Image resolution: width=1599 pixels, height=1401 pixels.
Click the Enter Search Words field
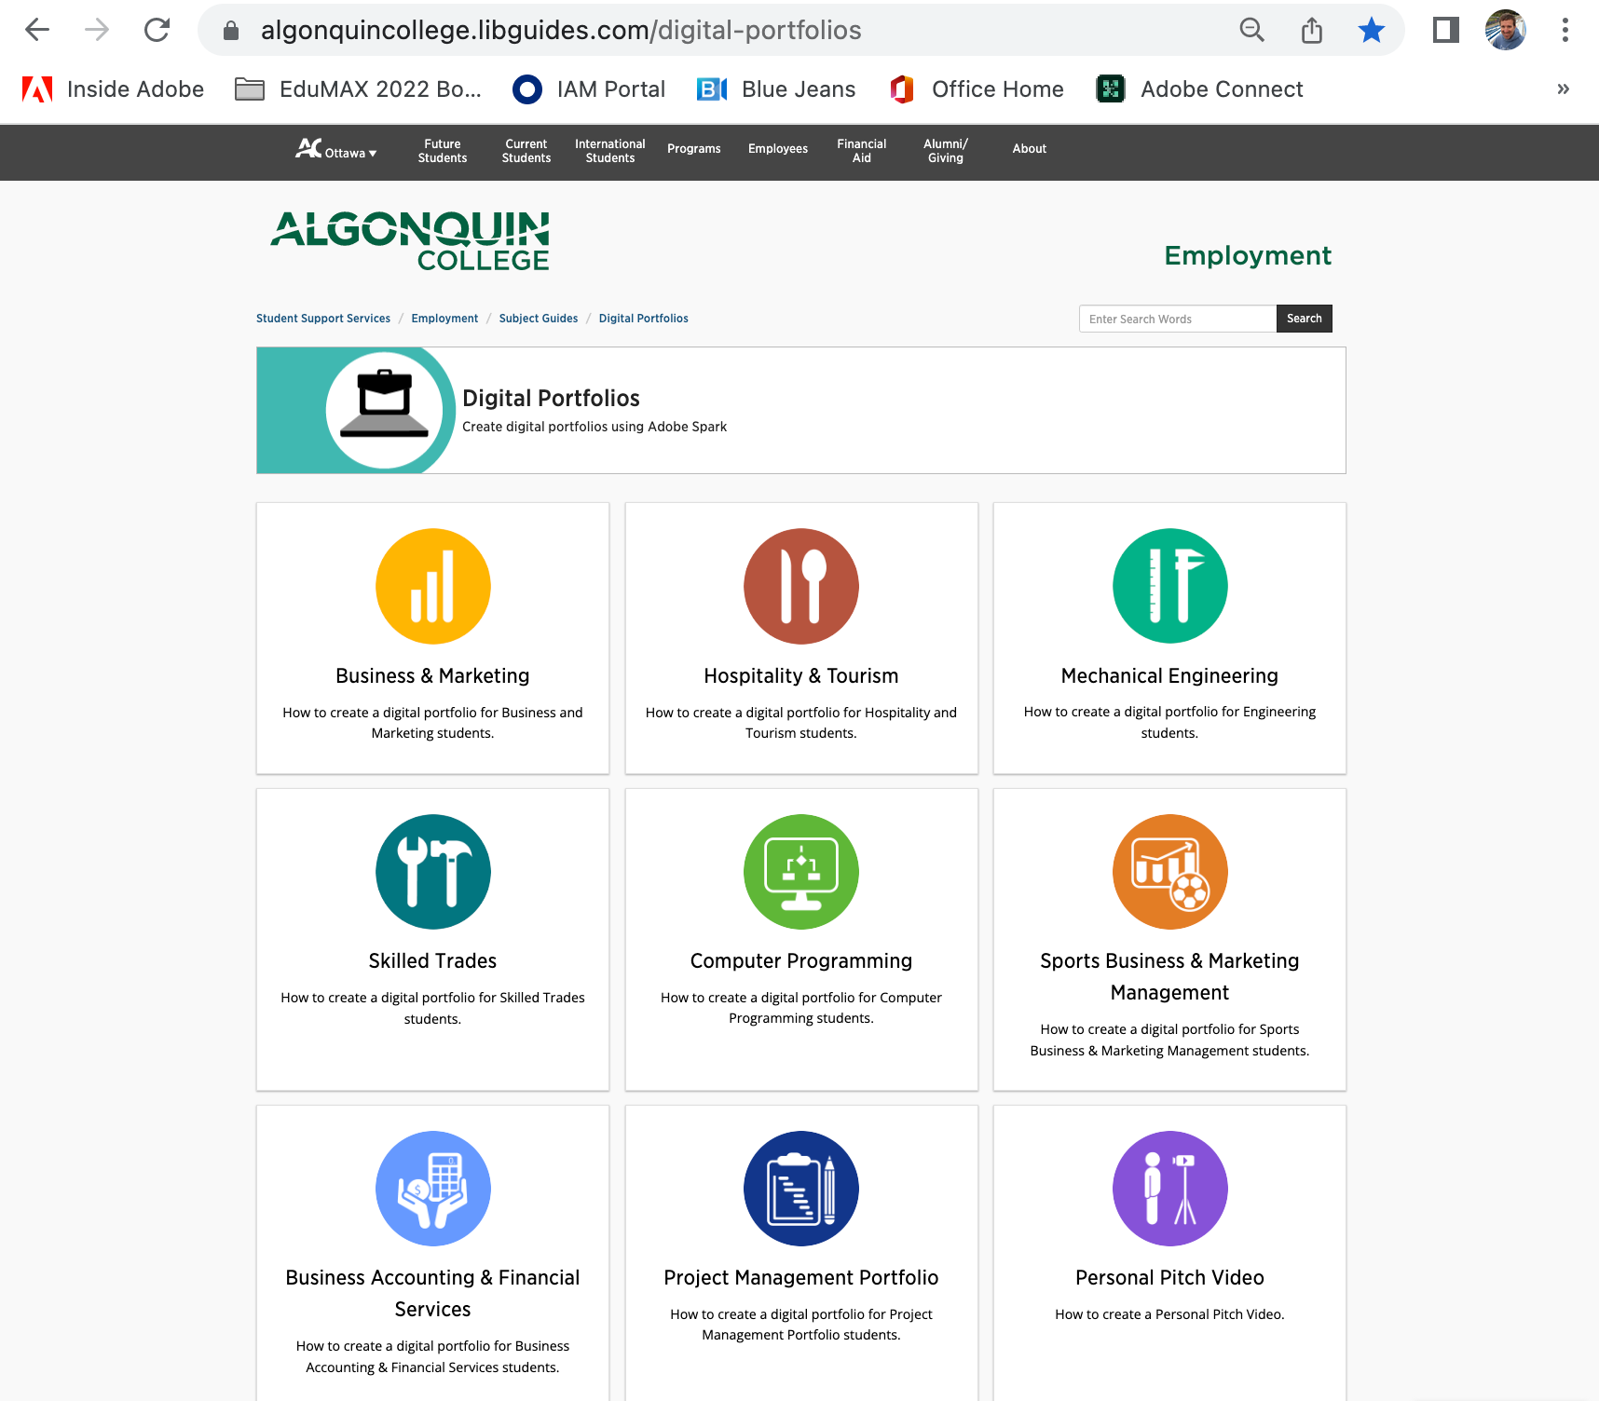click(1177, 319)
